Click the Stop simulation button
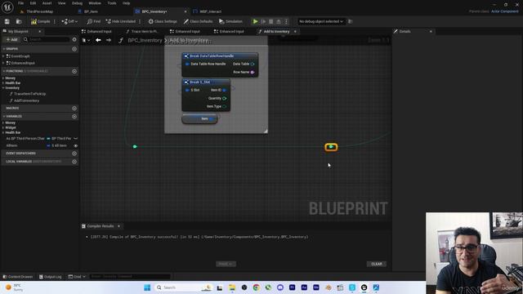 pyautogui.click(x=270, y=21)
